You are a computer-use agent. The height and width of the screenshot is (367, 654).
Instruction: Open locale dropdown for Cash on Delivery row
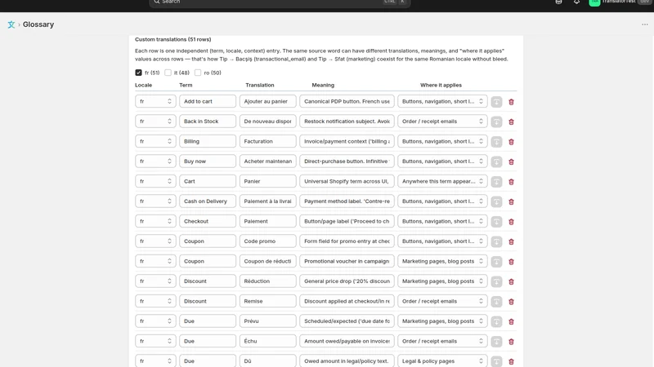pyautogui.click(x=155, y=201)
